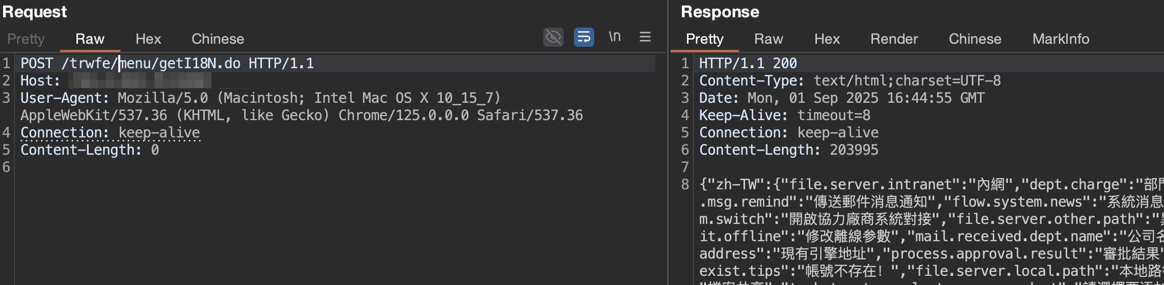This screenshot has width=1164, height=285.
Task: Toggle the \n non-printable characters button
Action: point(615,37)
